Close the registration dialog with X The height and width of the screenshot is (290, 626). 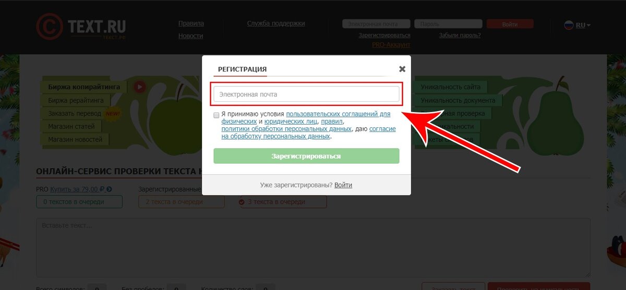tap(402, 69)
